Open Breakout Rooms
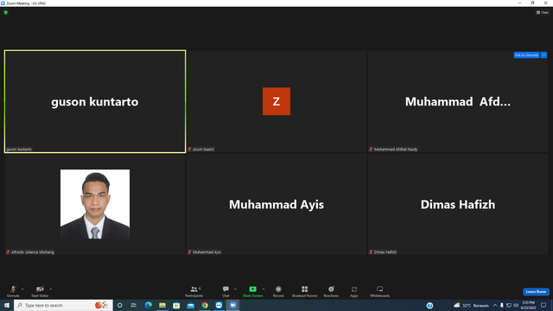The height and width of the screenshot is (311, 553). [x=305, y=291]
